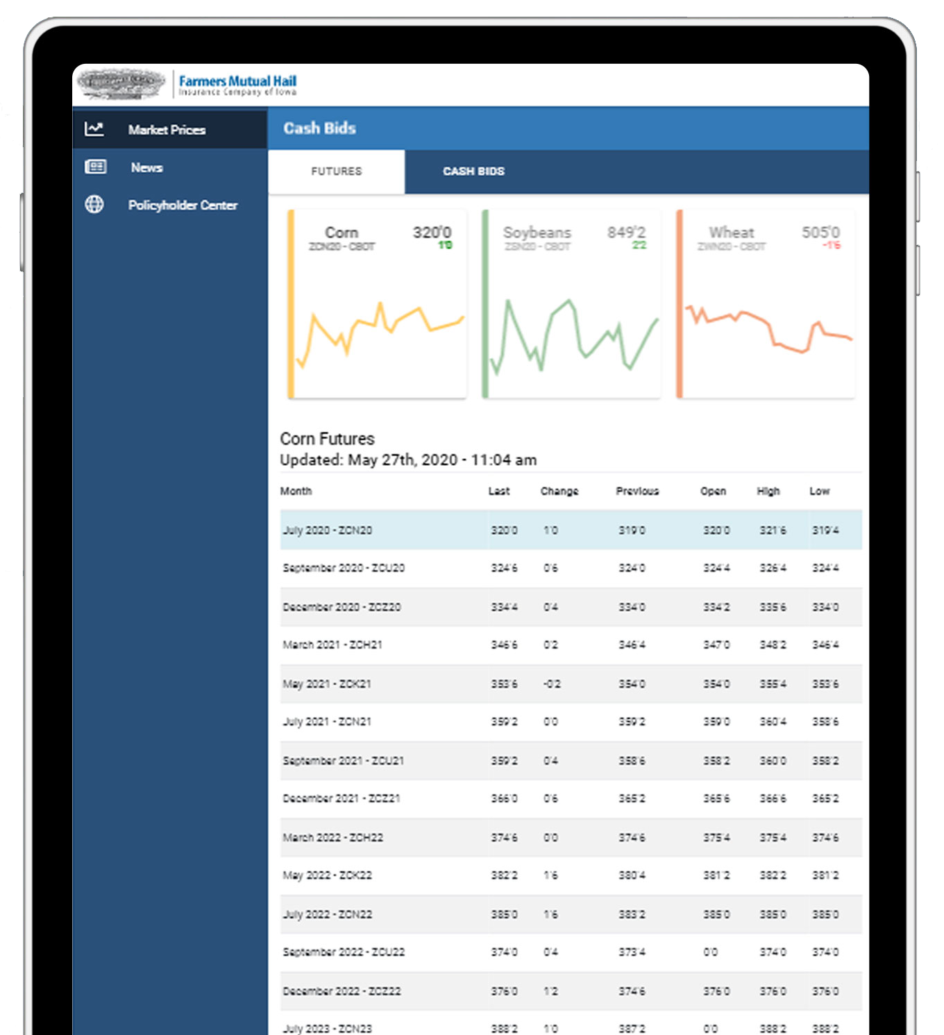
Task: Open News in the sidebar
Action: tap(170, 167)
